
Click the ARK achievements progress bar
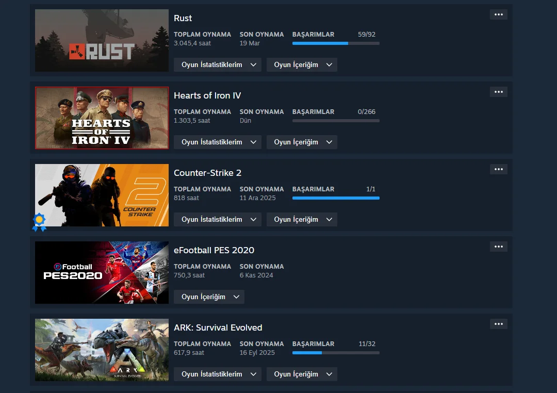[x=336, y=353]
